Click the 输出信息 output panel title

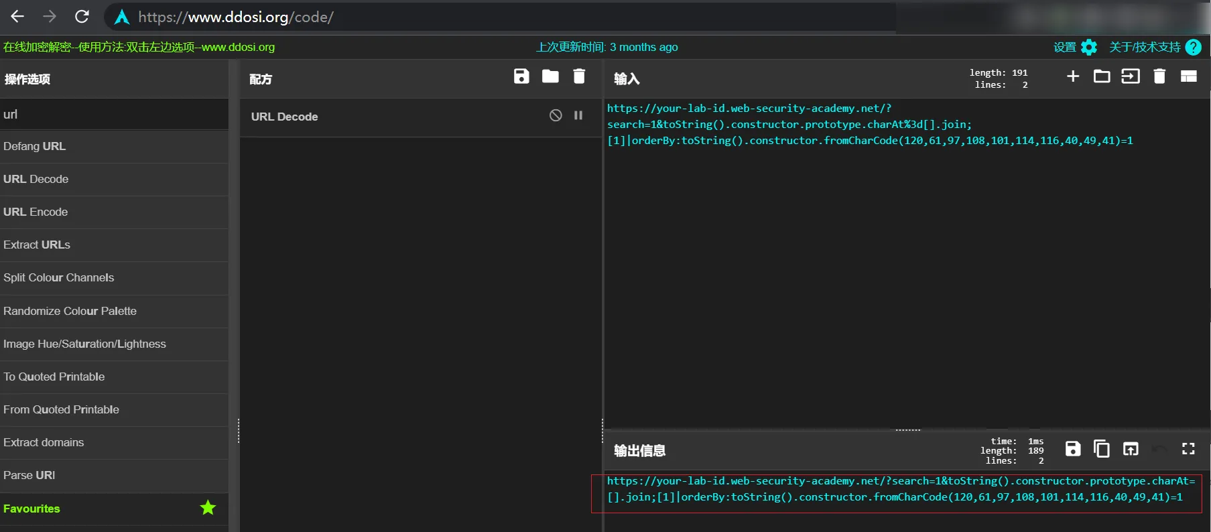click(x=639, y=450)
